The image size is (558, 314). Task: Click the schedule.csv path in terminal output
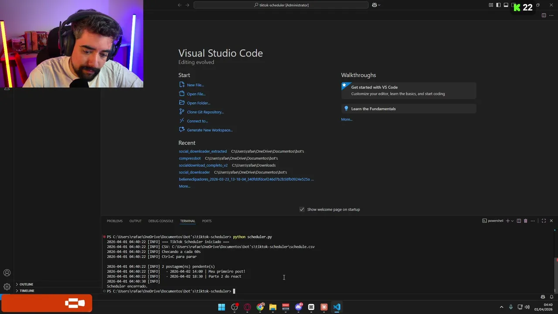(x=243, y=247)
